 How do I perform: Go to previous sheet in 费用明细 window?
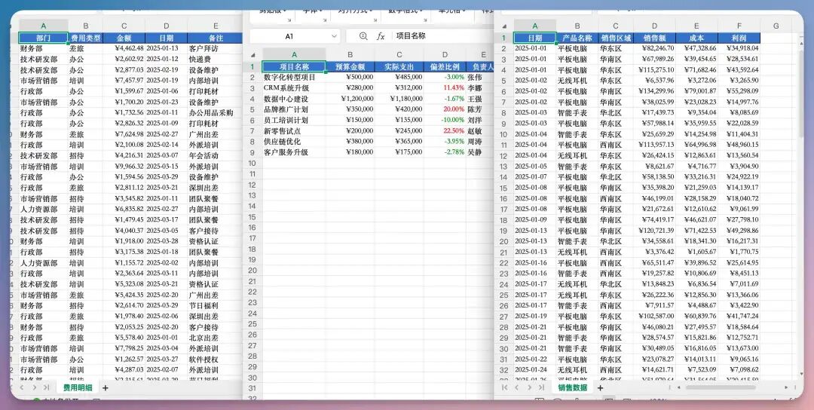(22, 387)
